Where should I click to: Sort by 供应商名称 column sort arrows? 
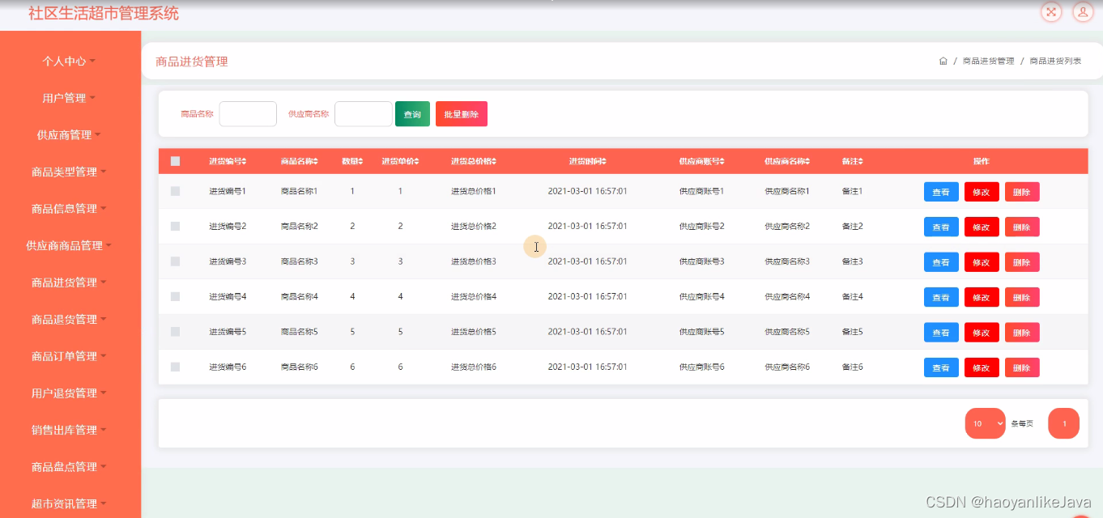pyautogui.click(x=807, y=162)
